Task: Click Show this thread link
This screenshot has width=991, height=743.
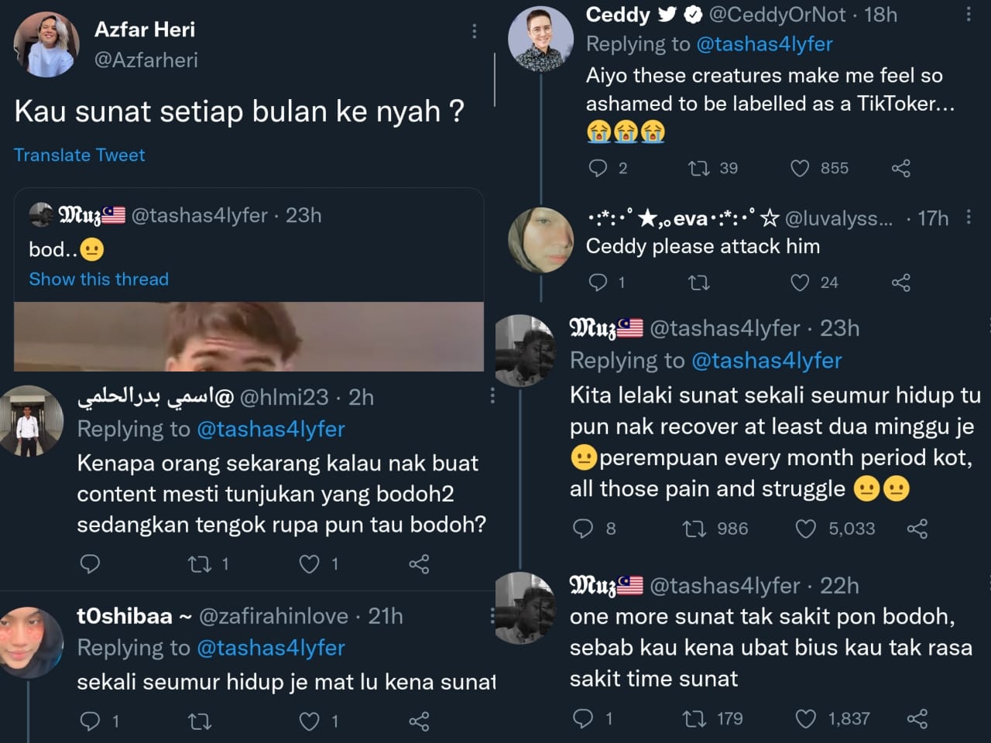Action: coord(98,279)
